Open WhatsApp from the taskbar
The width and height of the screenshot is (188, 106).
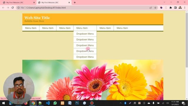click(55, 103)
